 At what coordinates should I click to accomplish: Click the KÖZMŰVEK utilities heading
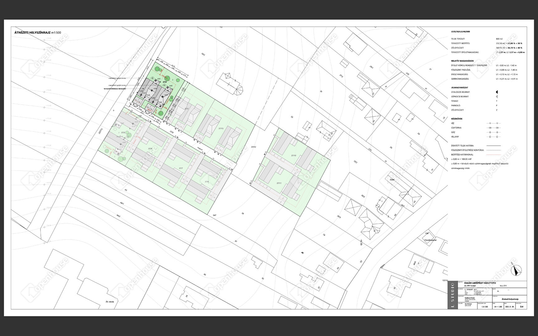[457, 119]
